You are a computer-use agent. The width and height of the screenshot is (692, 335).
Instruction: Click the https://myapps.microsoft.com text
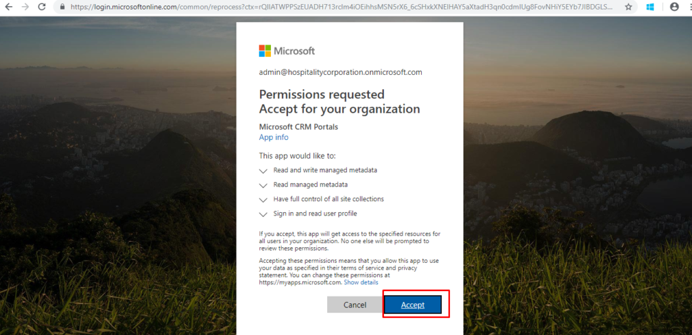coord(300,282)
